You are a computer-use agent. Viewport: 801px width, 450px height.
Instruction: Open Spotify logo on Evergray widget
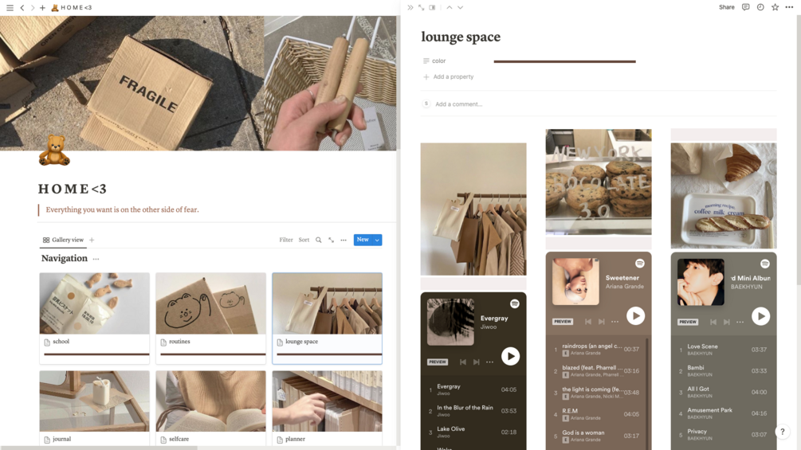pyautogui.click(x=514, y=303)
